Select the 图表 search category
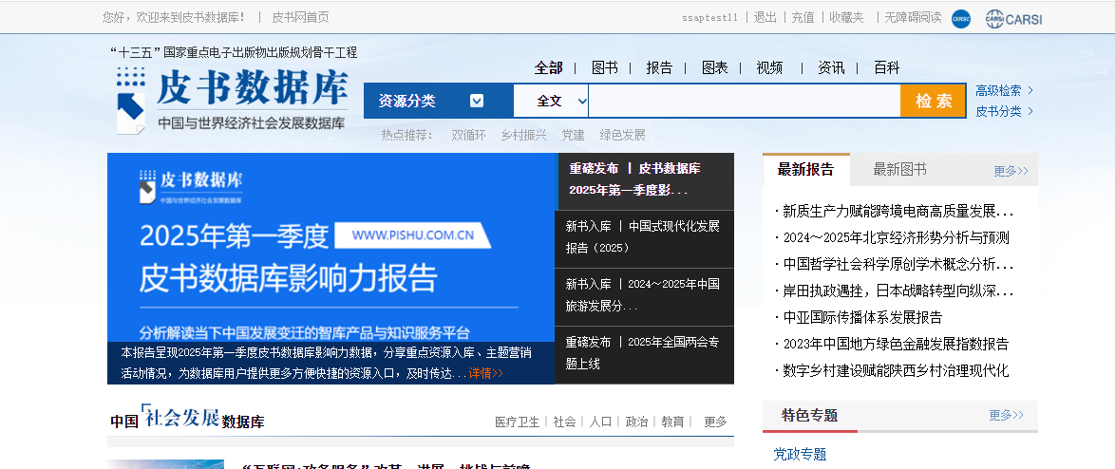Screen dimensions: 1115x469 coord(714,67)
